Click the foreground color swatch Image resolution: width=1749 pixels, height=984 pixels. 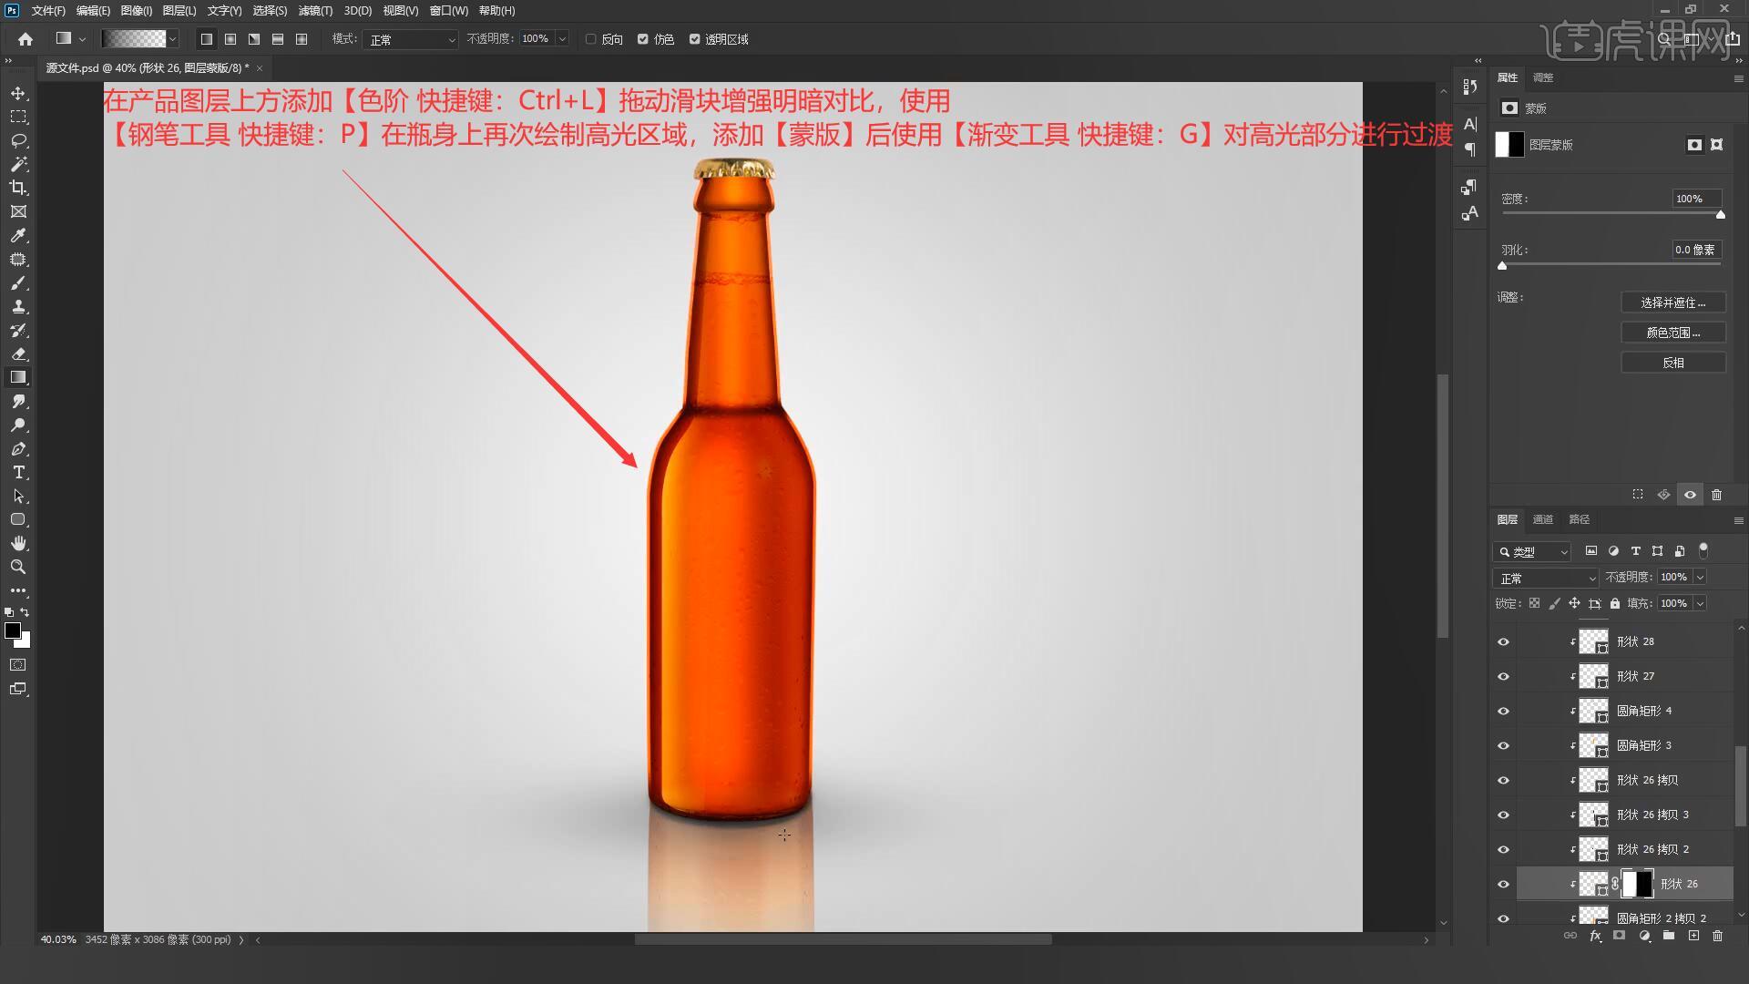click(13, 630)
